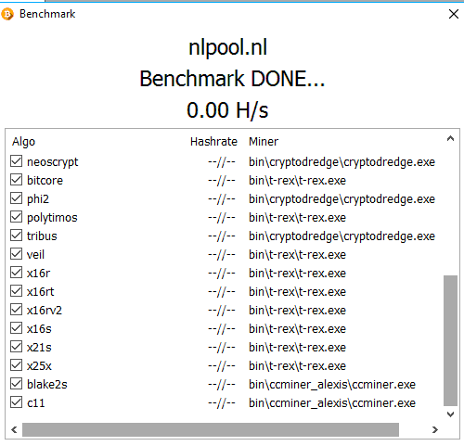
Task: Click the Hashrate column header
Action: tap(213, 142)
